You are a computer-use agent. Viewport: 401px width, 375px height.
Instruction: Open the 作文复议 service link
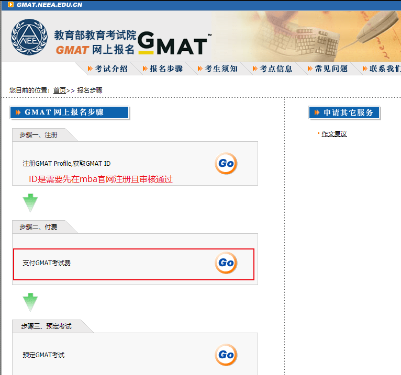[334, 133]
